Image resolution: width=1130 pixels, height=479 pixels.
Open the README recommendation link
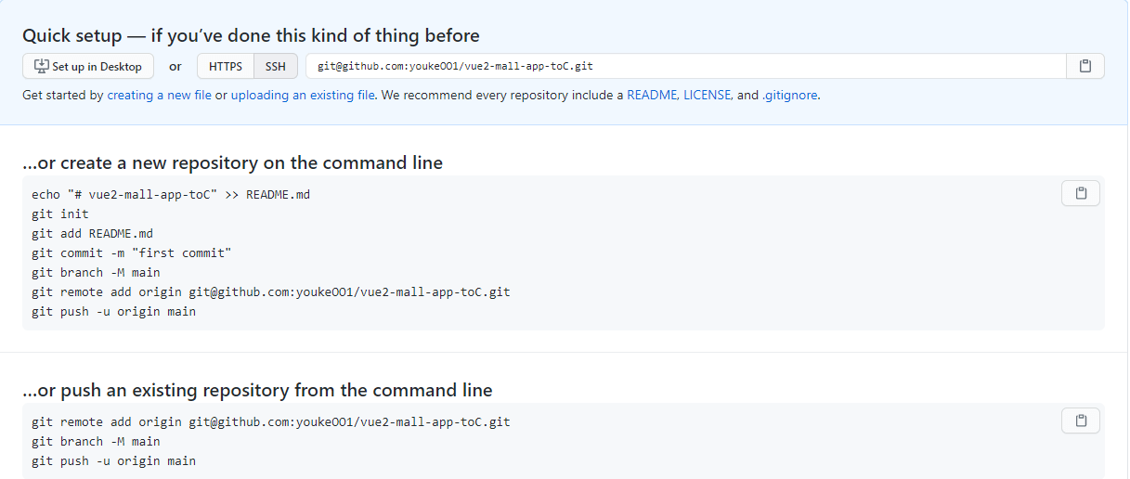tap(652, 95)
